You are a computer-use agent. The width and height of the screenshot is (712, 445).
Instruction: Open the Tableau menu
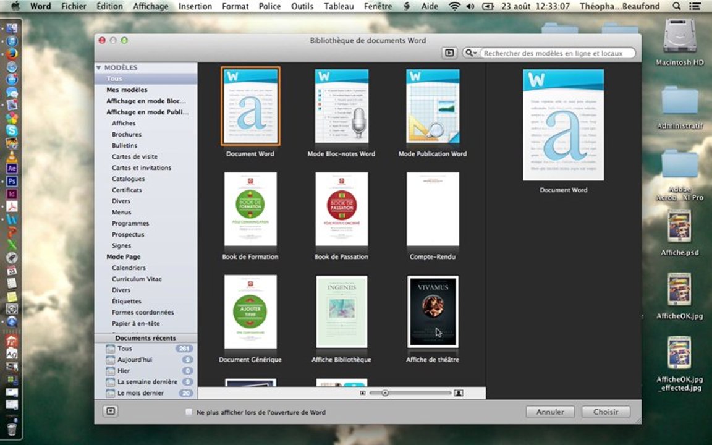click(339, 6)
